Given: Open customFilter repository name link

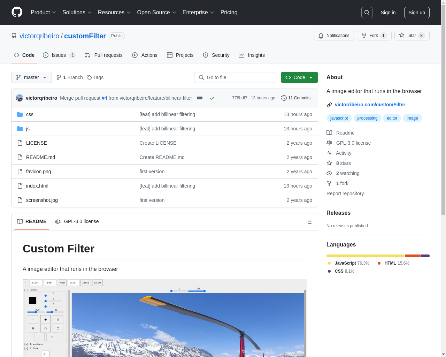Looking at the screenshot, I should pos(85,36).
